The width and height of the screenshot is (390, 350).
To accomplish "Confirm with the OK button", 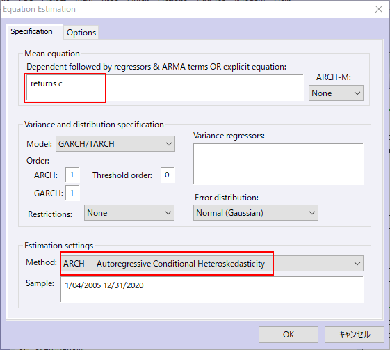I will [x=289, y=335].
